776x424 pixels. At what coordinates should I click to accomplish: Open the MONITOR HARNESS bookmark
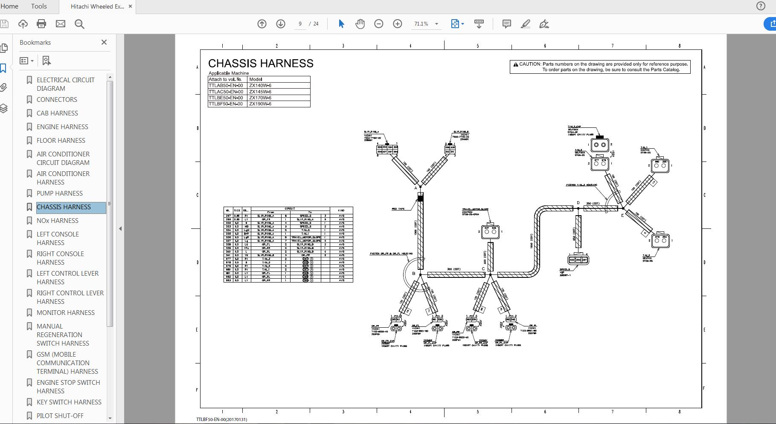(x=66, y=312)
